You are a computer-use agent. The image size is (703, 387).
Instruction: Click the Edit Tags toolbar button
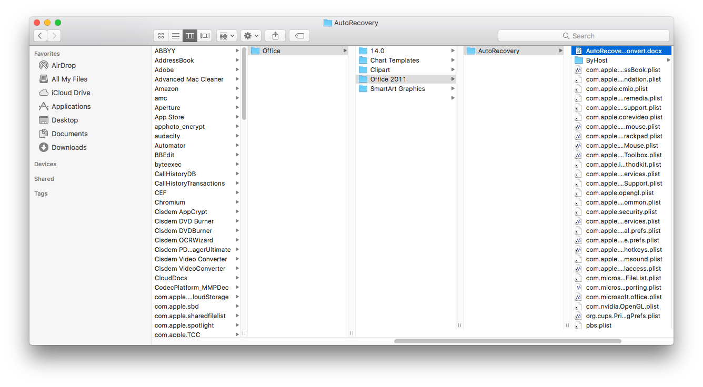pos(299,36)
